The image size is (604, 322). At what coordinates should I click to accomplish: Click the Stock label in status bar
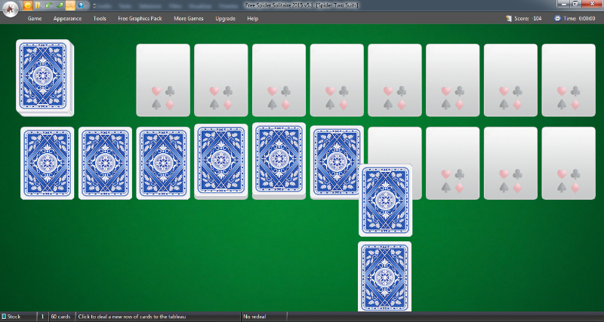click(x=13, y=317)
